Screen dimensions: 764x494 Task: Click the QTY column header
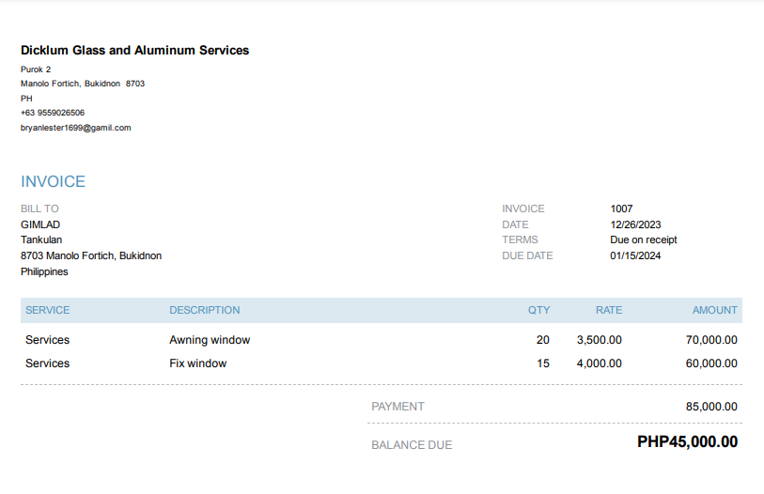(x=538, y=310)
